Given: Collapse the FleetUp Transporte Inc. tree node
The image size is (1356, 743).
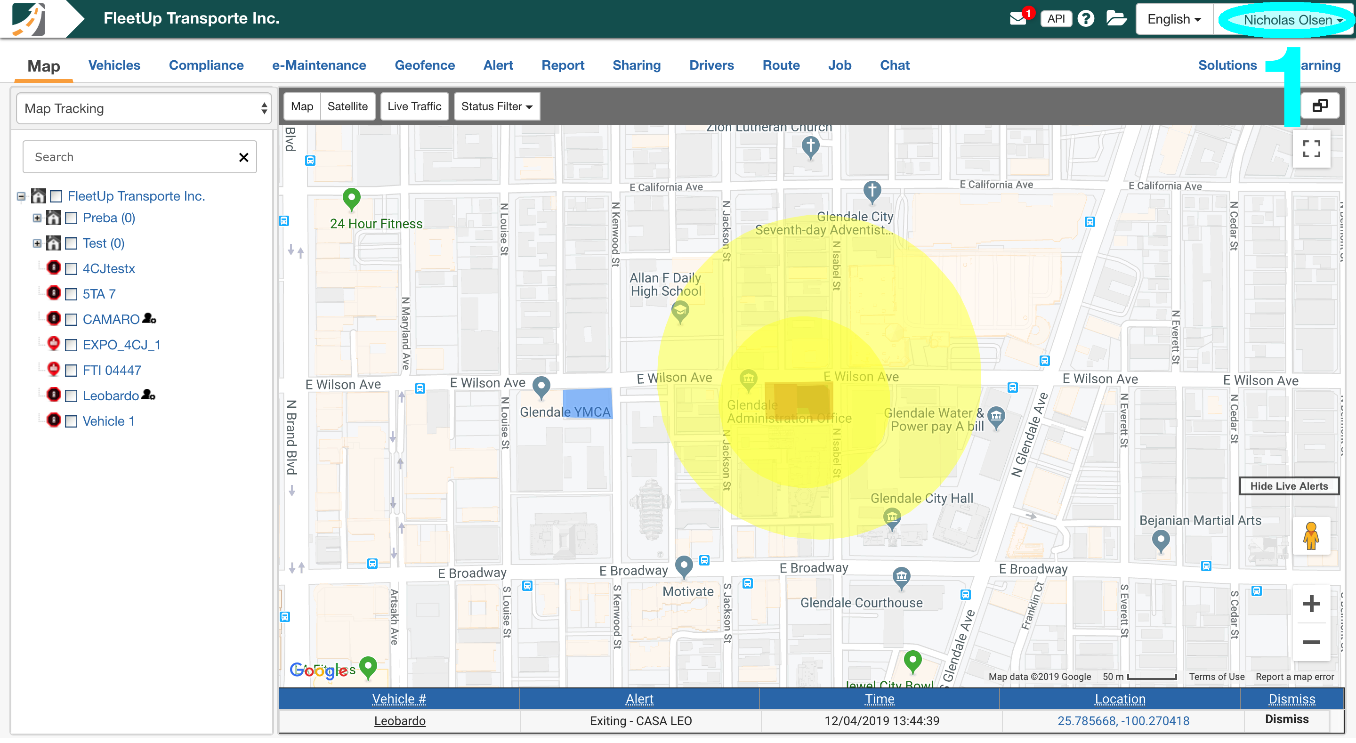Looking at the screenshot, I should pyautogui.click(x=21, y=196).
